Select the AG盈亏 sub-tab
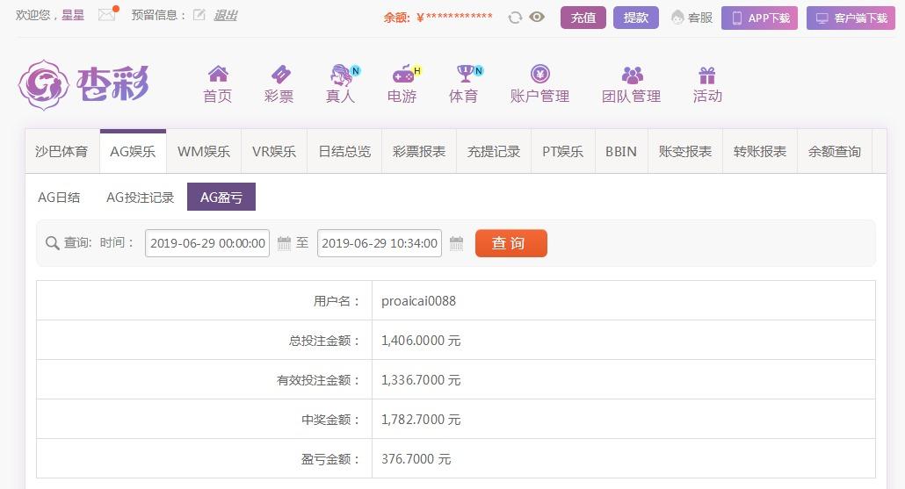The image size is (905, 489). coord(221,197)
